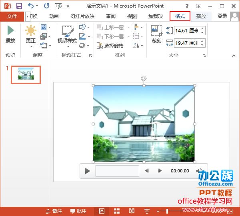Select the 格式 tab
The width and height of the screenshot is (240, 216).
pyautogui.click(x=180, y=16)
